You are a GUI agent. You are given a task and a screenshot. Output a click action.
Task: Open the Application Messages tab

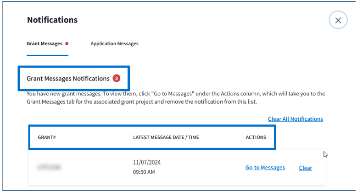pyautogui.click(x=114, y=44)
